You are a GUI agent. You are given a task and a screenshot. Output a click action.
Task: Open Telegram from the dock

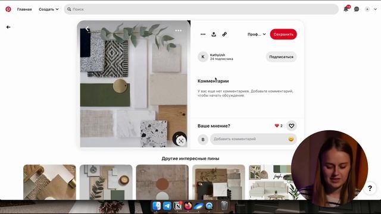point(167,206)
